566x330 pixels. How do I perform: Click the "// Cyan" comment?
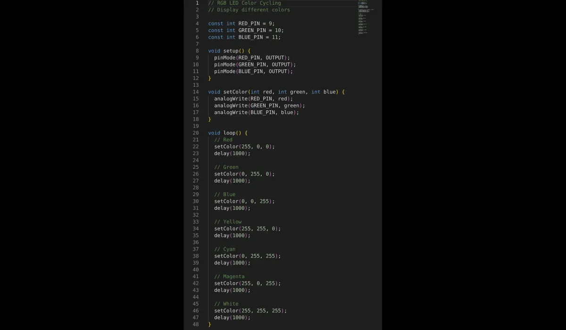coord(225,249)
